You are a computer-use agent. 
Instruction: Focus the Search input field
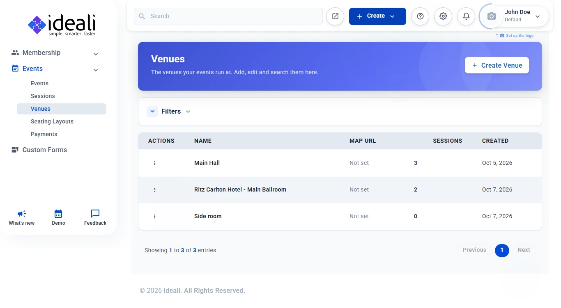pos(228,16)
